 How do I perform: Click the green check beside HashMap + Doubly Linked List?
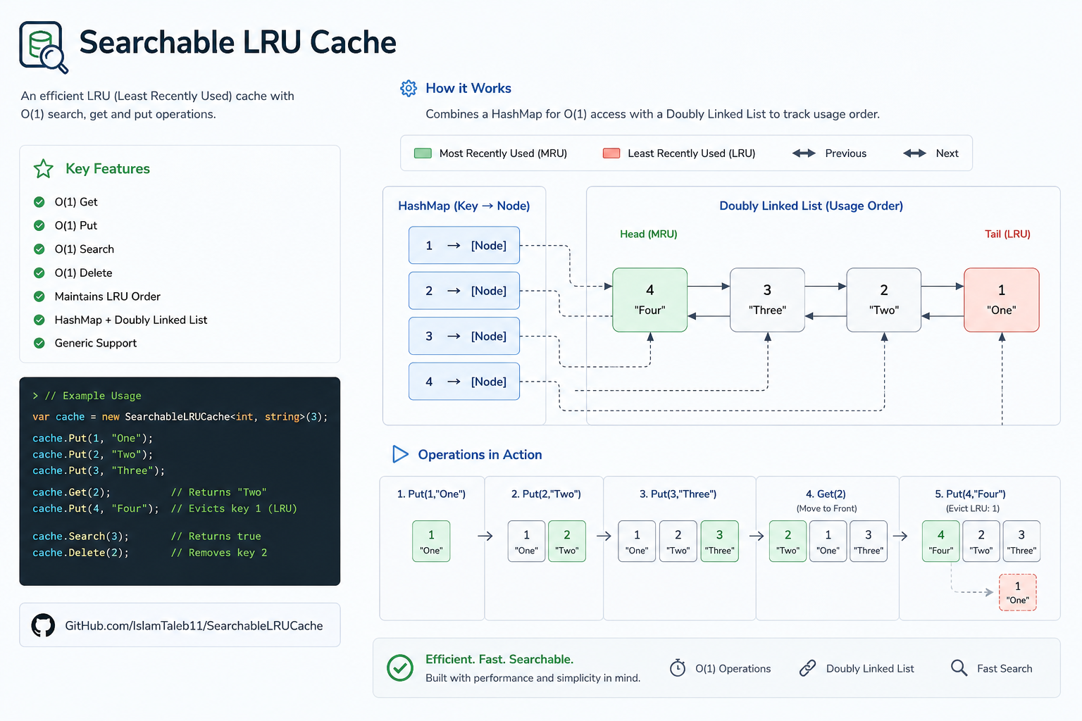[39, 320]
